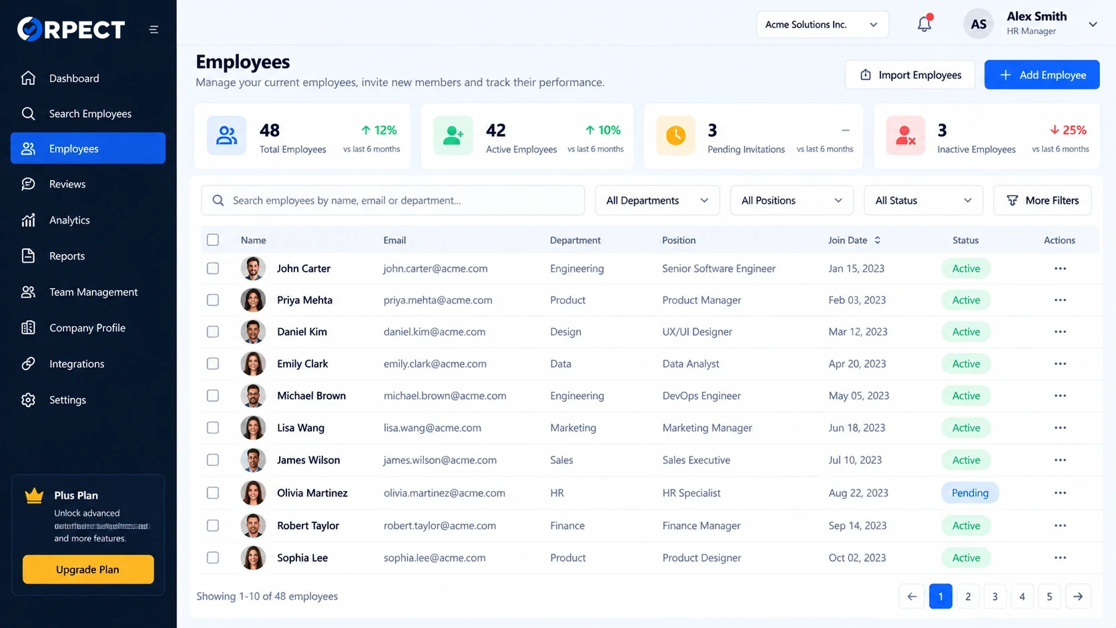Open actions menu for John Carter
1116x628 pixels.
pos(1060,268)
